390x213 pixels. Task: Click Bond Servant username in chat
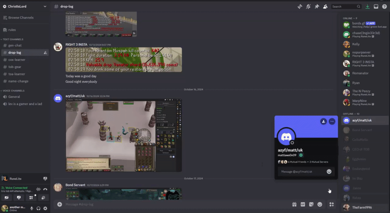pyautogui.click(x=75, y=185)
